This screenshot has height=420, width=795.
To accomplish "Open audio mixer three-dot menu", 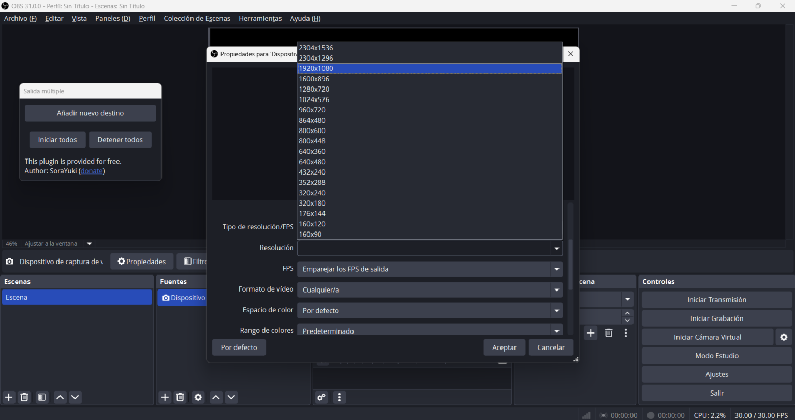I will tap(340, 397).
